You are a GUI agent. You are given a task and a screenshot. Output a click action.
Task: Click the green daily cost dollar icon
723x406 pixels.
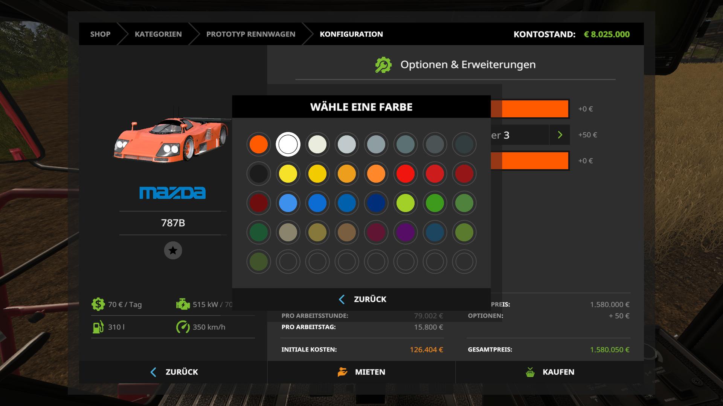pyautogui.click(x=98, y=304)
